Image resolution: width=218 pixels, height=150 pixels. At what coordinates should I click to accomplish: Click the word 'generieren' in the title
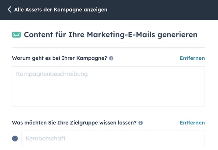point(178,35)
